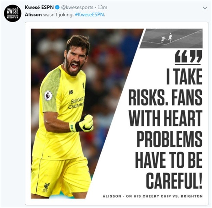
Task: Click the Premier League sleeve badge
Action: [48, 95]
